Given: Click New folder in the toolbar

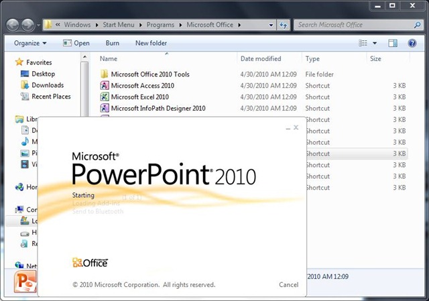Looking at the screenshot, I should tap(151, 43).
